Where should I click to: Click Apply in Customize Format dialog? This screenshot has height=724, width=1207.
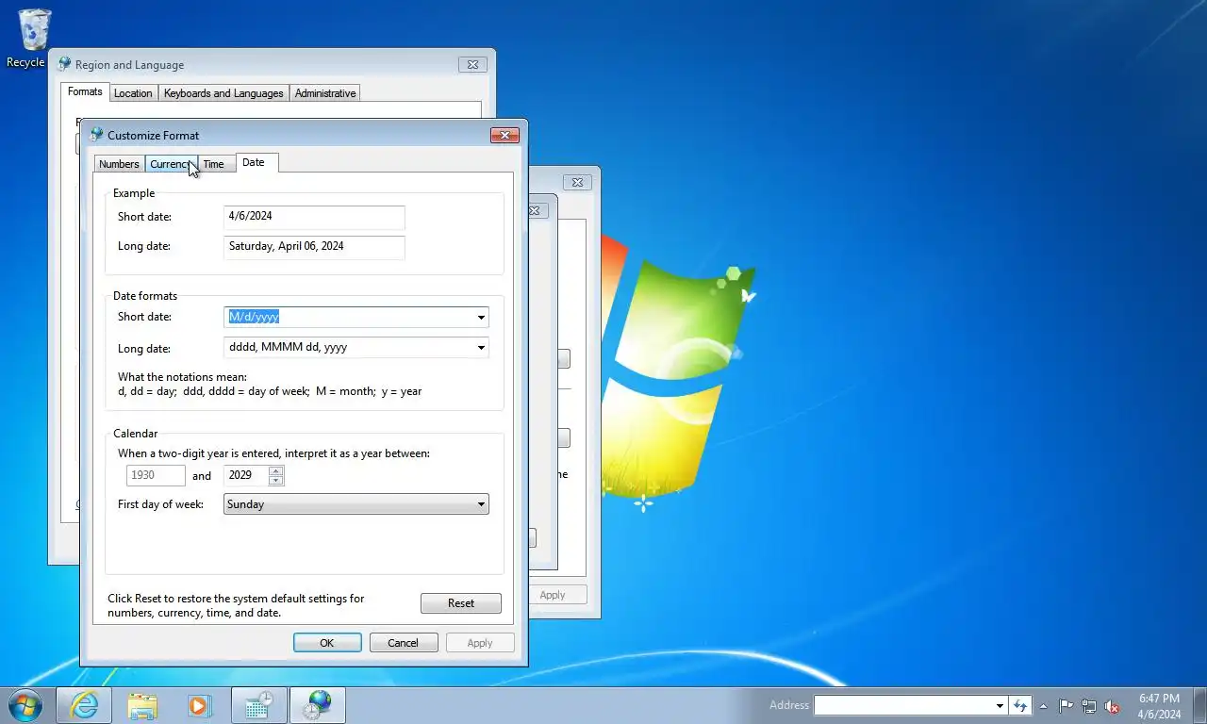click(480, 643)
